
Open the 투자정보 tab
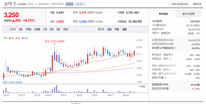[163, 14]
